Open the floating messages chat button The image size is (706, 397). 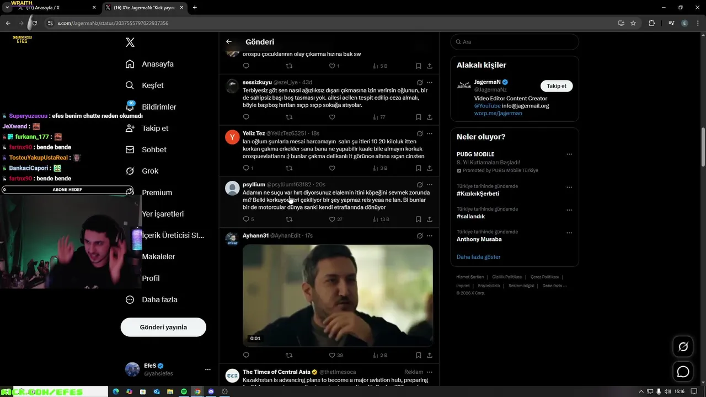coord(683,372)
